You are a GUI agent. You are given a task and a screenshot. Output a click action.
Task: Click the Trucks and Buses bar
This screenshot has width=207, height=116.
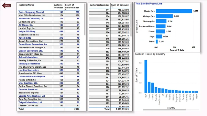[x=160, y=26]
